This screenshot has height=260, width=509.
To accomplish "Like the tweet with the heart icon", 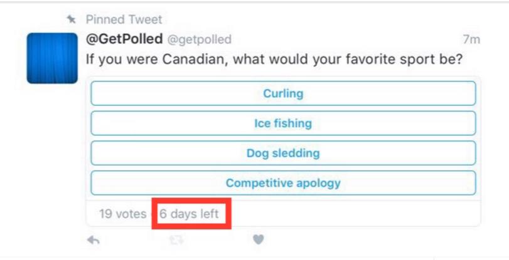I will click(x=258, y=239).
